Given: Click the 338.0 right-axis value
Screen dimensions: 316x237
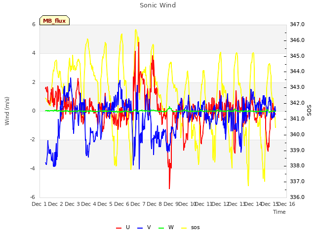Looking at the screenshot, I should tap(297, 166).
